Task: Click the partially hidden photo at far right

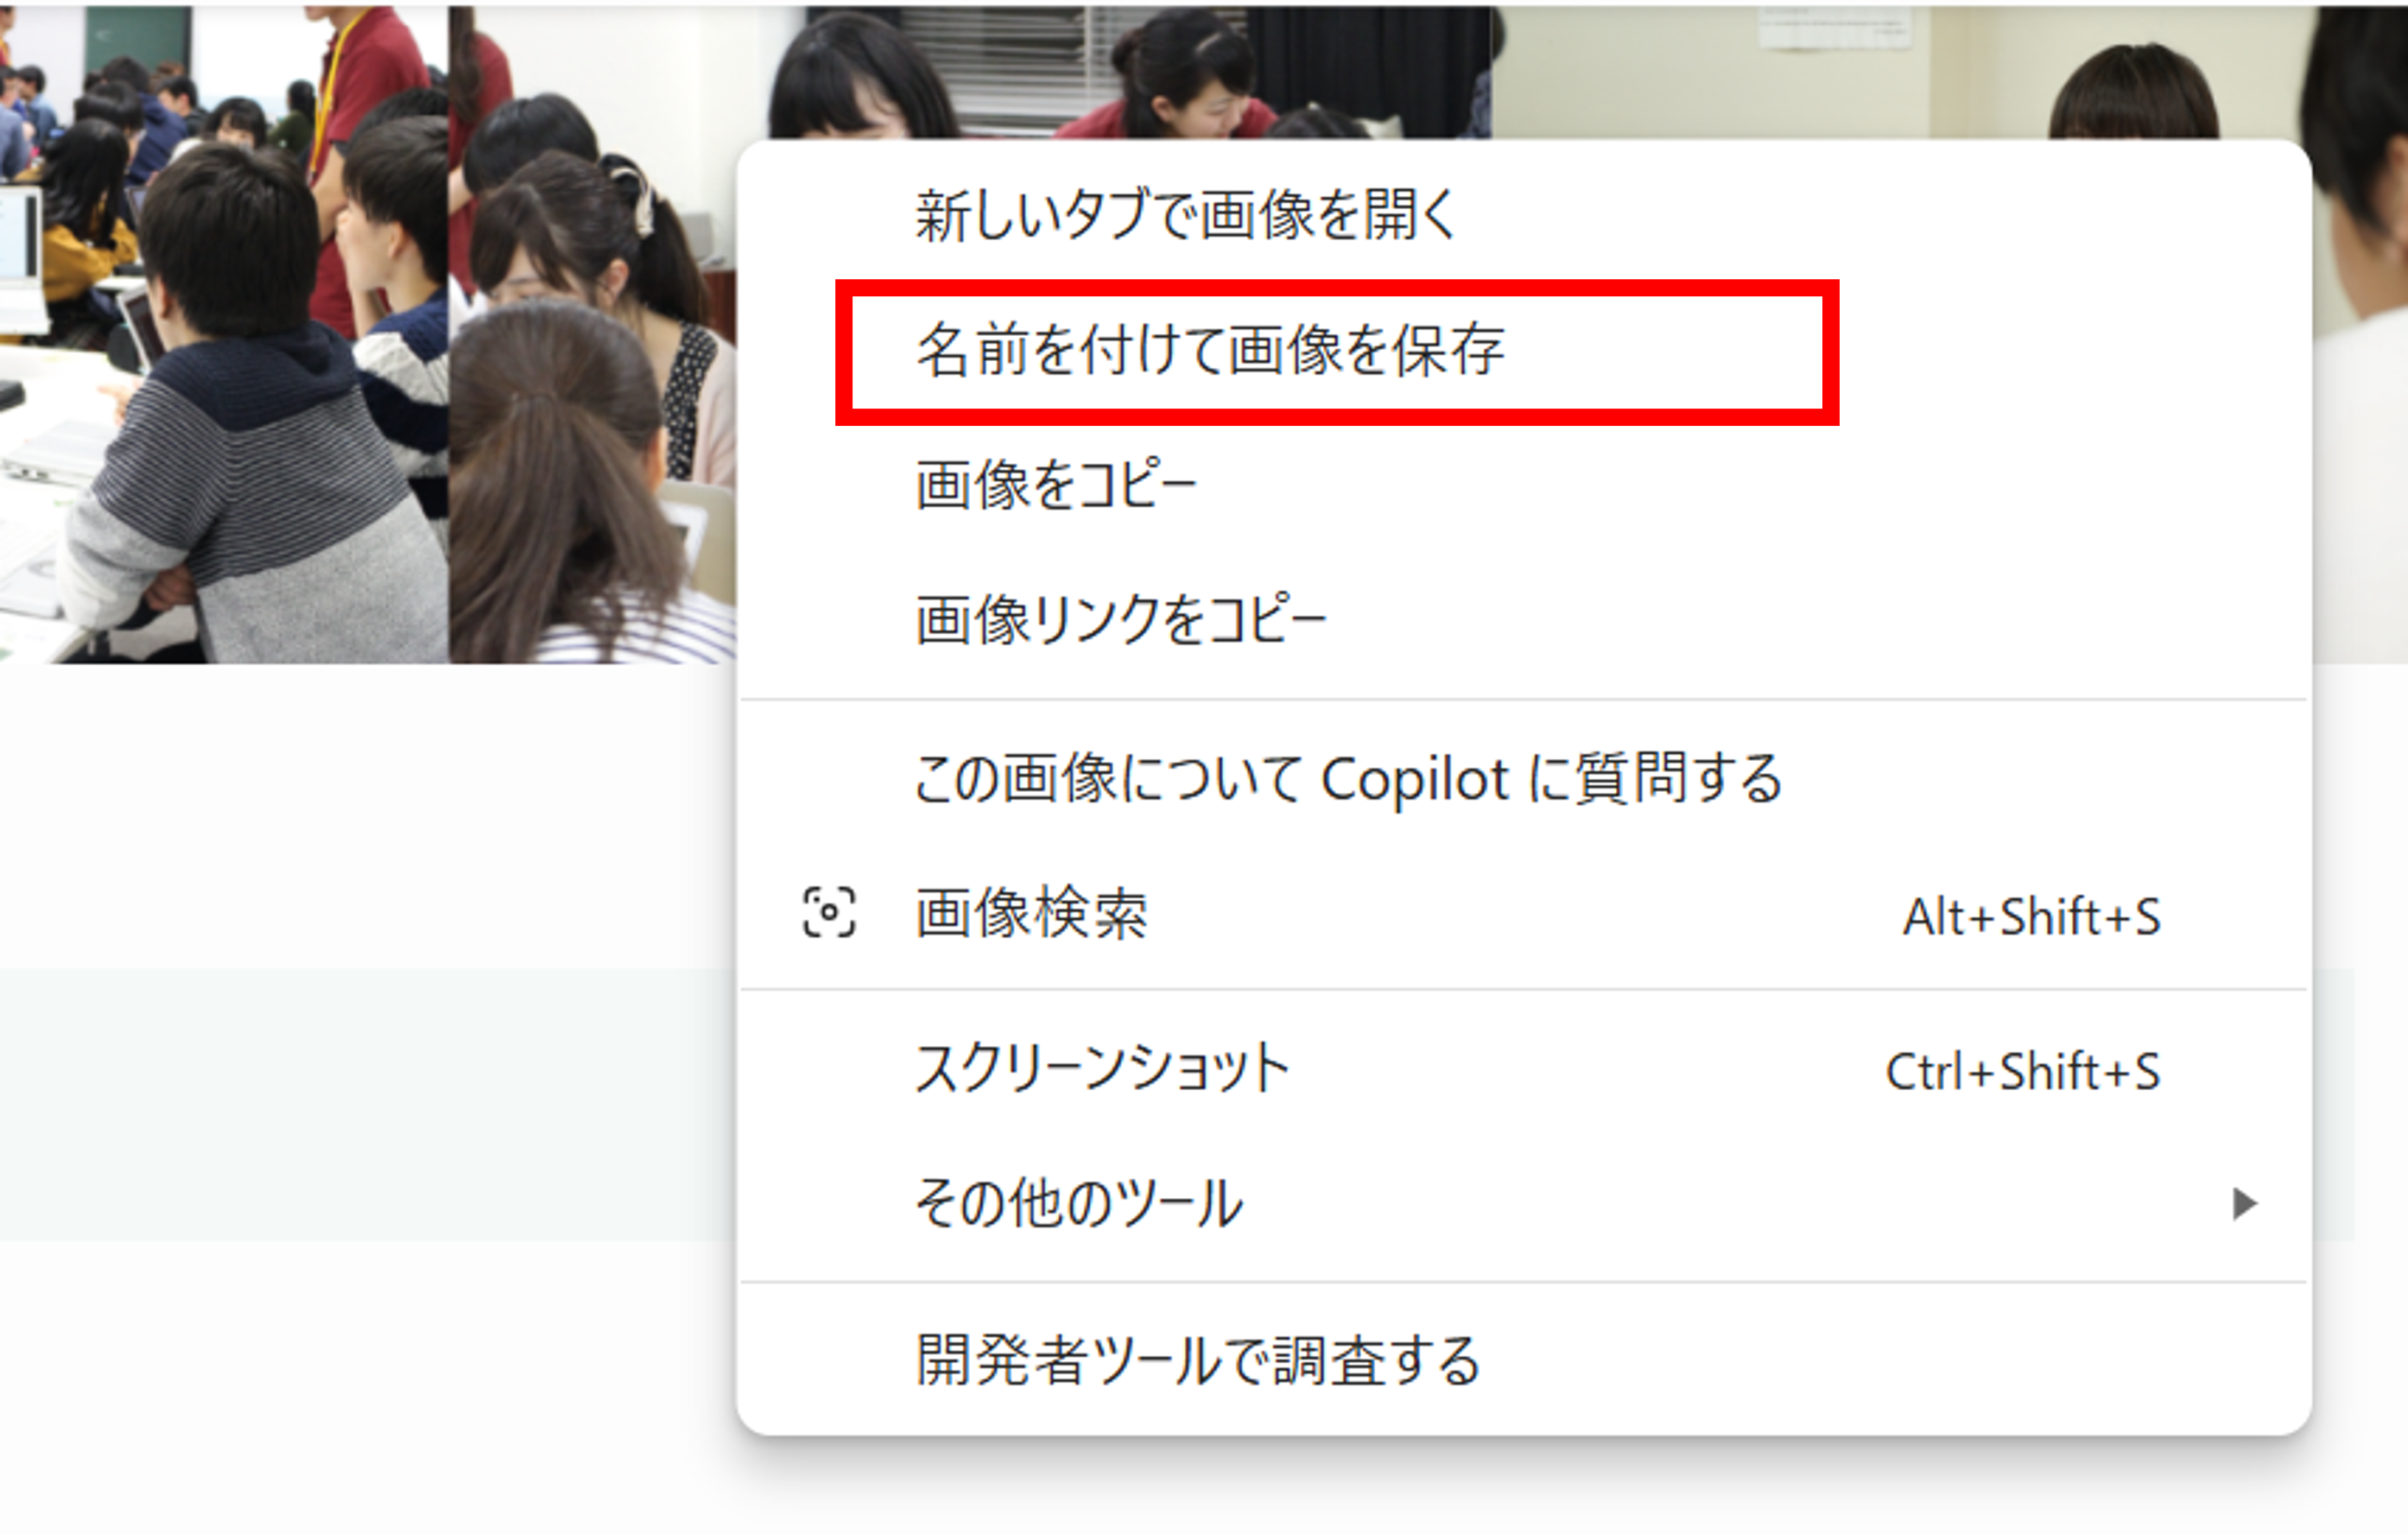Action: [x=2360, y=350]
